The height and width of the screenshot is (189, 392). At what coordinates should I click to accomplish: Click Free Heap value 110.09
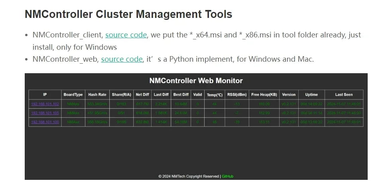(264, 104)
